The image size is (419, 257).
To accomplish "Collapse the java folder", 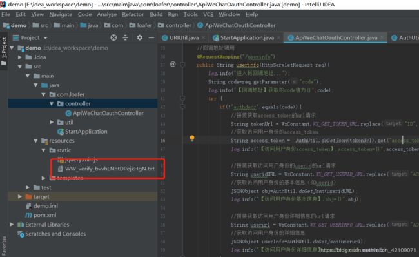I will (36, 85).
